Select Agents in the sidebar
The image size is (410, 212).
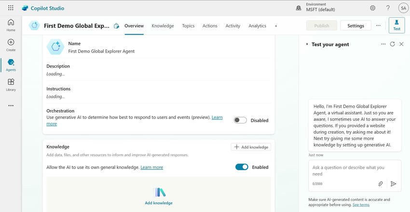coord(11,65)
